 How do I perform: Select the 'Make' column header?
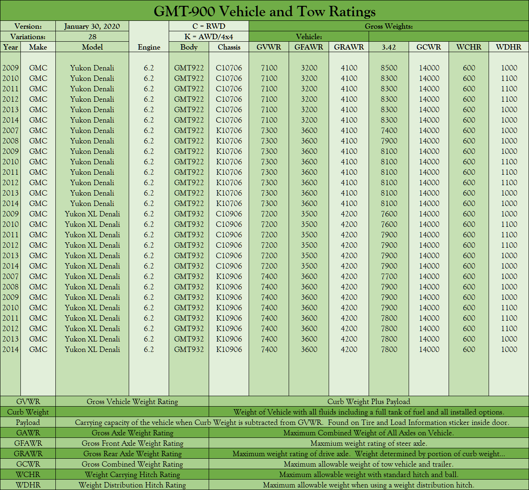38,47
